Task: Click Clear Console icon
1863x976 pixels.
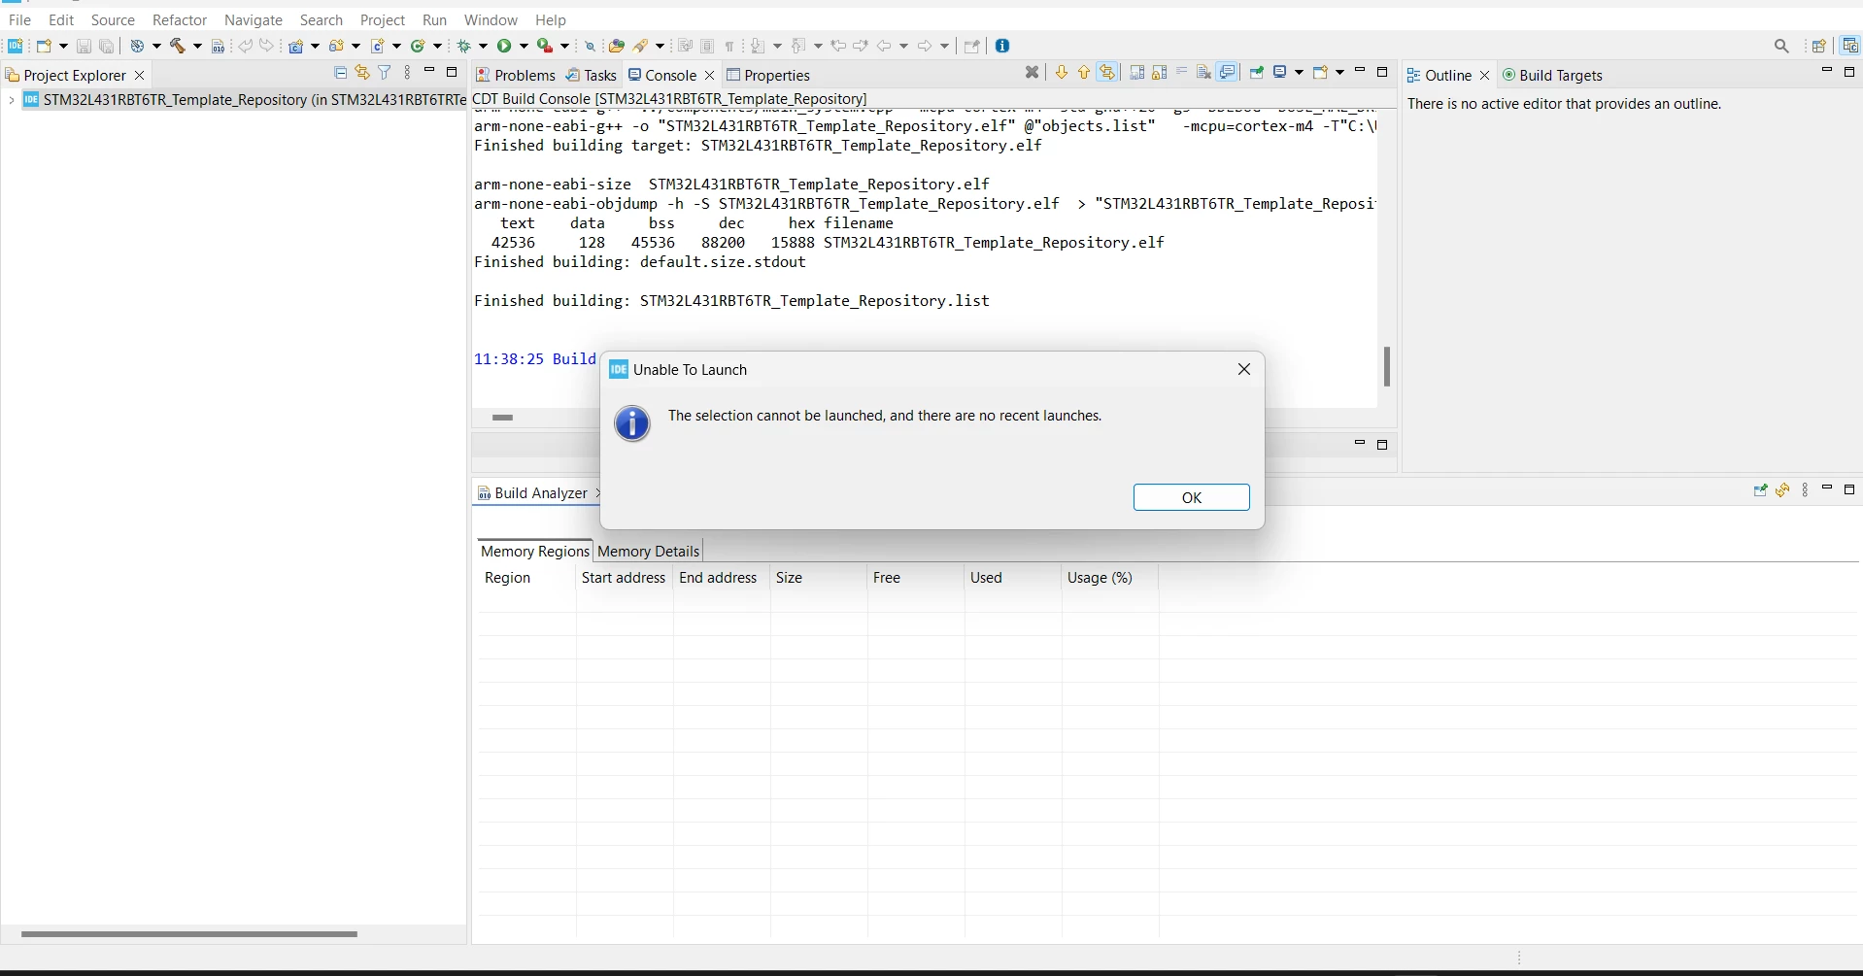Action: 1203,72
